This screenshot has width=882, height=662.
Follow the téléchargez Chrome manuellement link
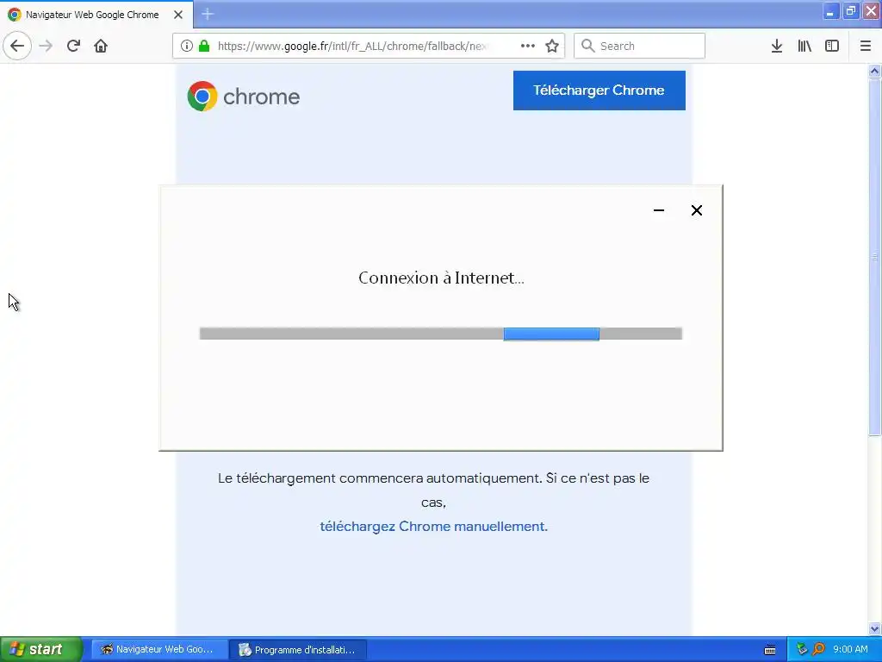click(434, 527)
